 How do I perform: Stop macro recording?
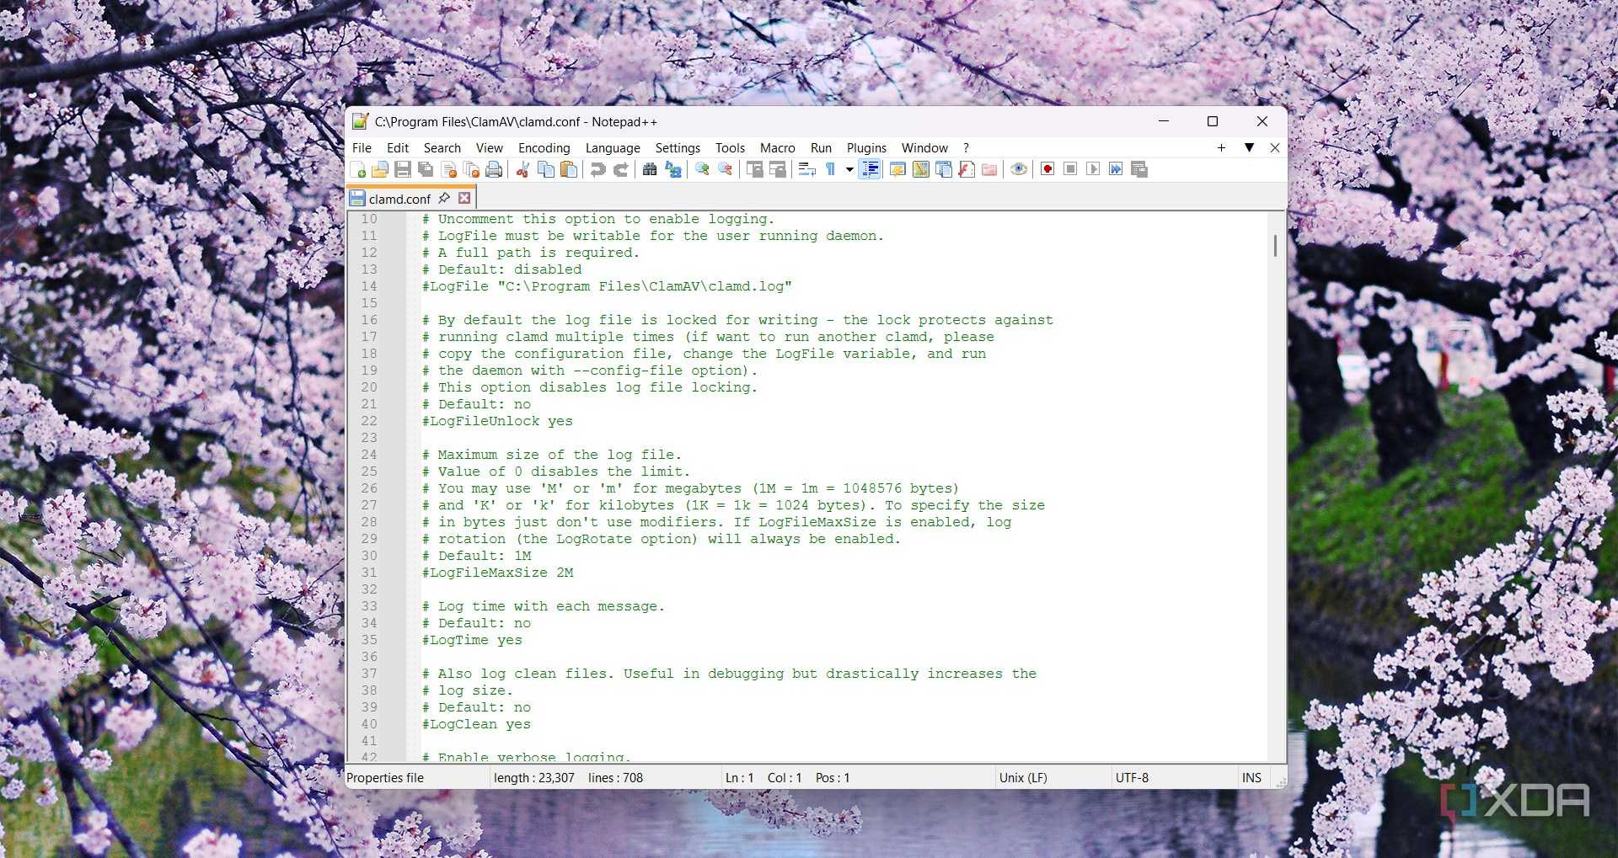coord(1070,170)
